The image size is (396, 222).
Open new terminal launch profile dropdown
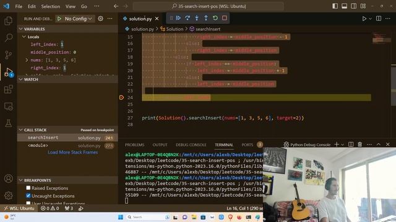[342, 144]
